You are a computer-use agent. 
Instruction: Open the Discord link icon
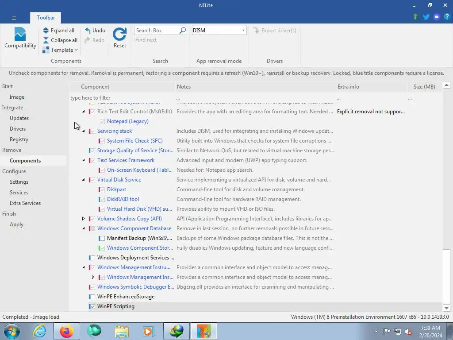[437, 17]
